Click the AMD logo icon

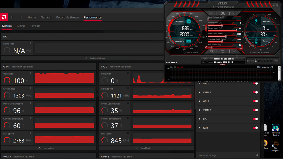pyautogui.click(x=4, y=17)
